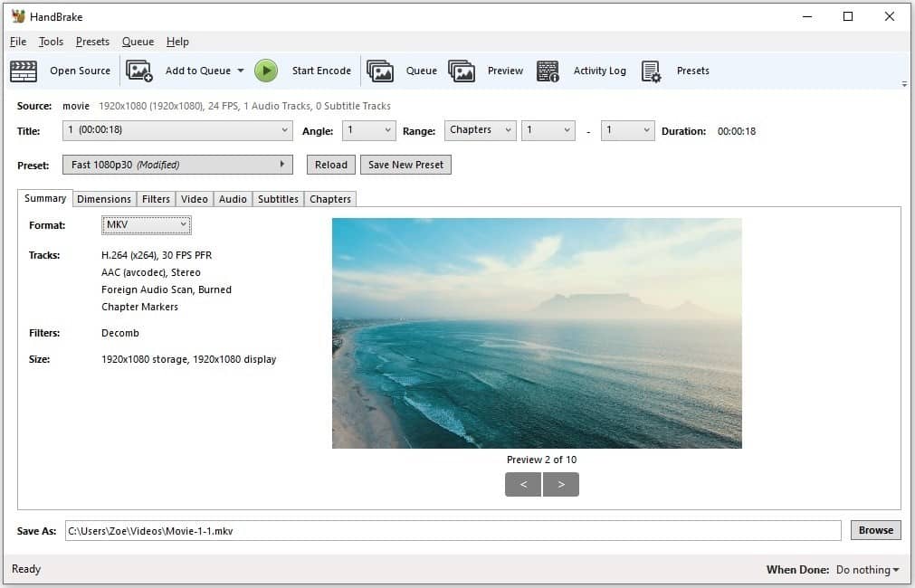Open the ending chapter dropdown
Screen dimensions: 915x588
(628, 130)
